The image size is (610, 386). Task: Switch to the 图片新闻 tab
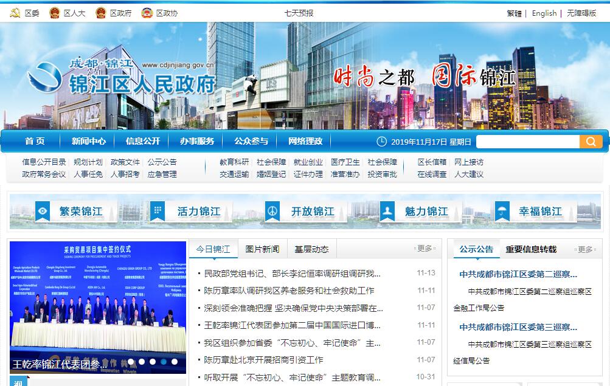tap(262, 249)
